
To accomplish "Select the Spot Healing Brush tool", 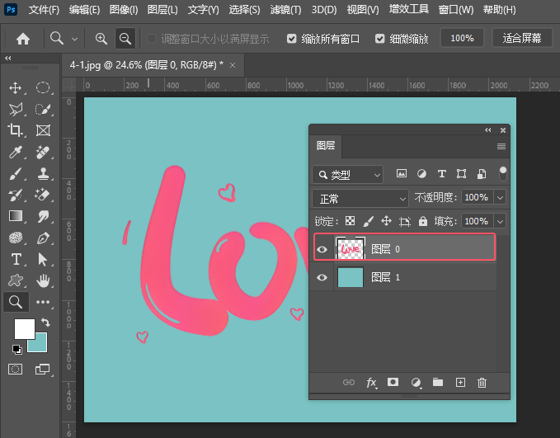I will (43, 153).
